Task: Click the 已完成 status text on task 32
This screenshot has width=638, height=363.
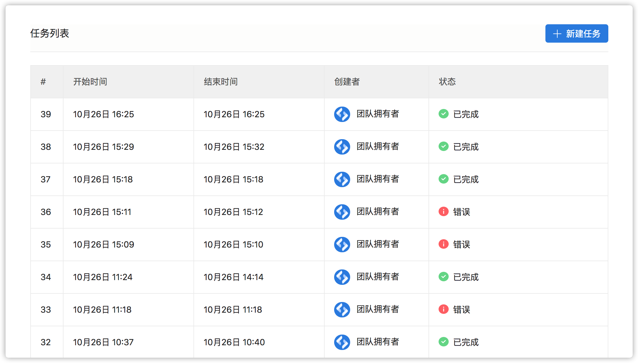Action: click(465, 342)
